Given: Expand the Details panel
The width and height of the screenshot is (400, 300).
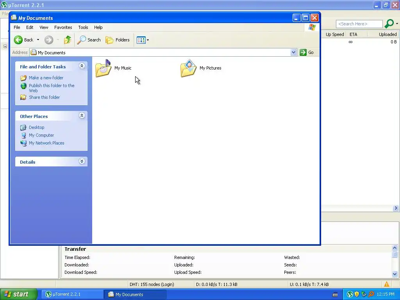Looking at the screenshot, I should 82,161.
